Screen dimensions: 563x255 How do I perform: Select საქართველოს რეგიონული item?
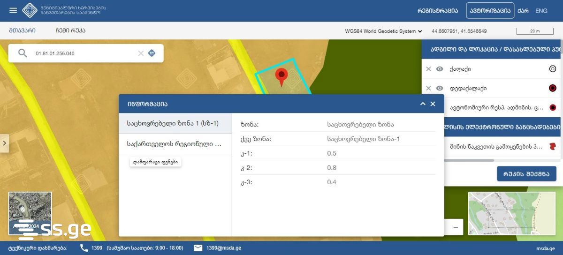(175, 144)
